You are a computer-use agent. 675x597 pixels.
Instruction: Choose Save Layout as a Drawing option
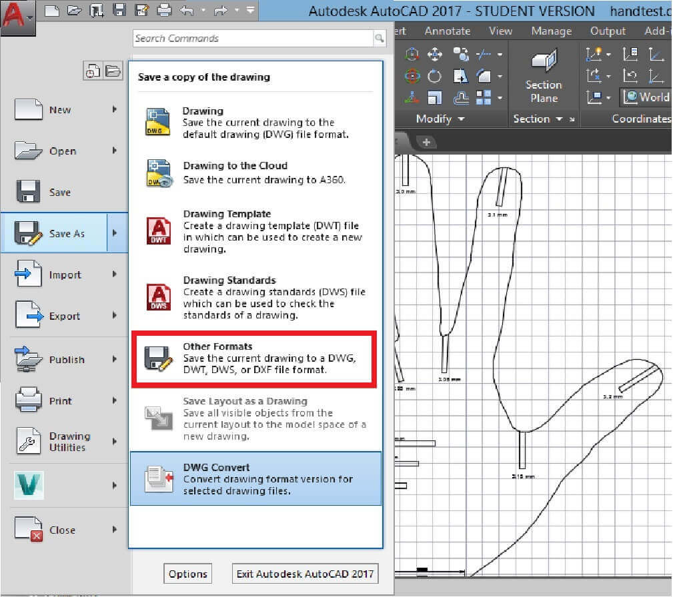coord(255,418)
